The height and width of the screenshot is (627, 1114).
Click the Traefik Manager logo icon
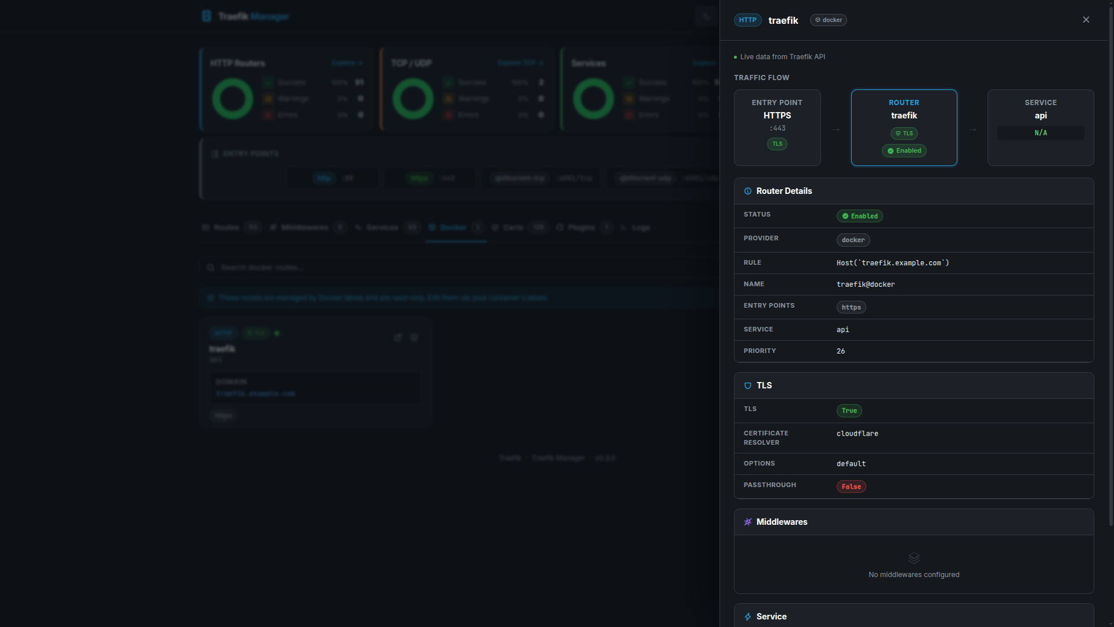point(207,16)
